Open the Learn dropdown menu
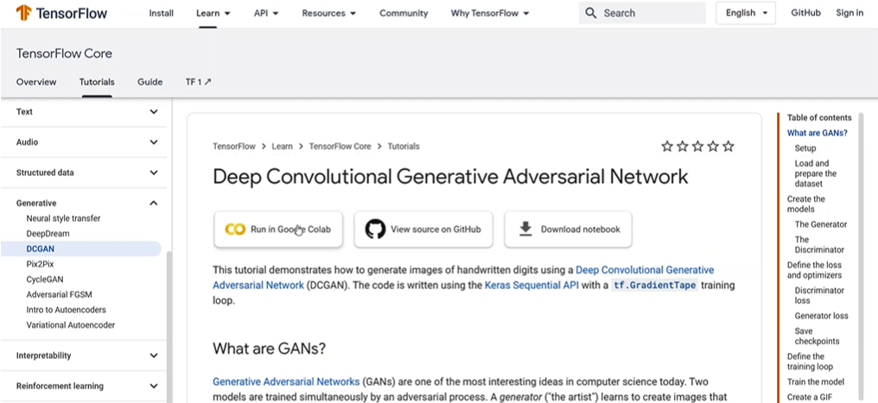The width and height of the screenshot is (878, 403). 213,13
